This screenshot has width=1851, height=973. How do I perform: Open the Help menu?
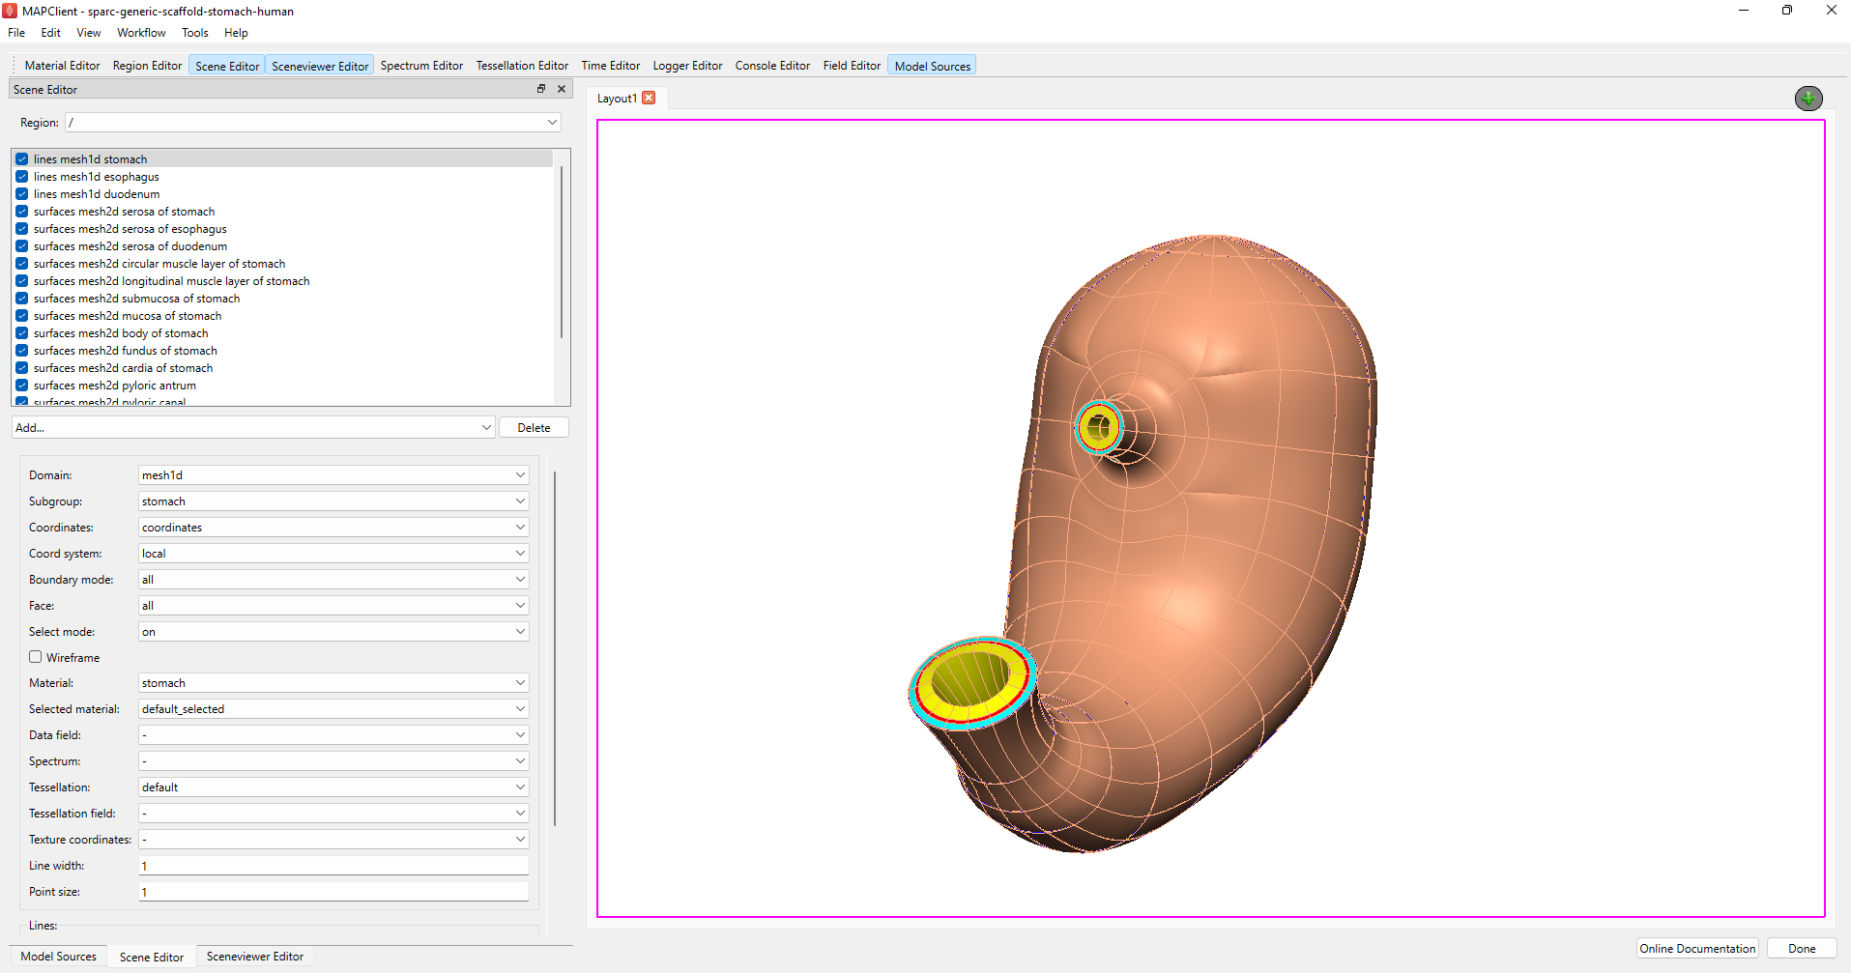click(236, 33)
